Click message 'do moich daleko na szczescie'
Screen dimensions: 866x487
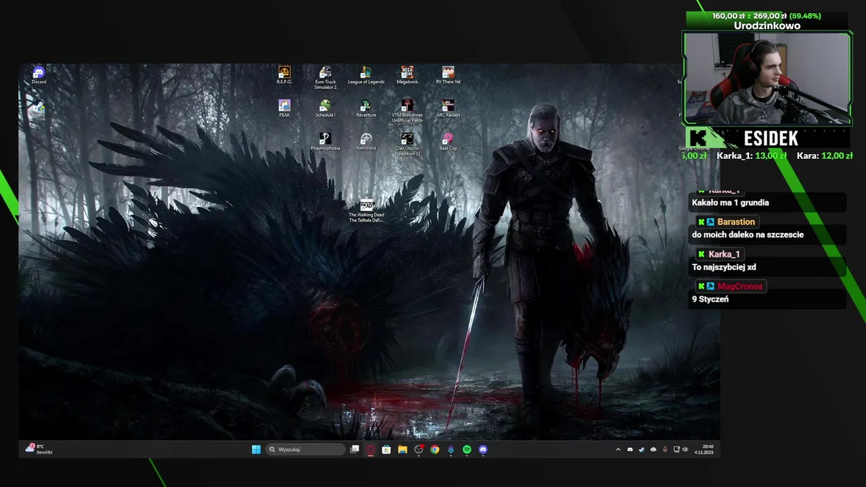[x=748, y=235]
